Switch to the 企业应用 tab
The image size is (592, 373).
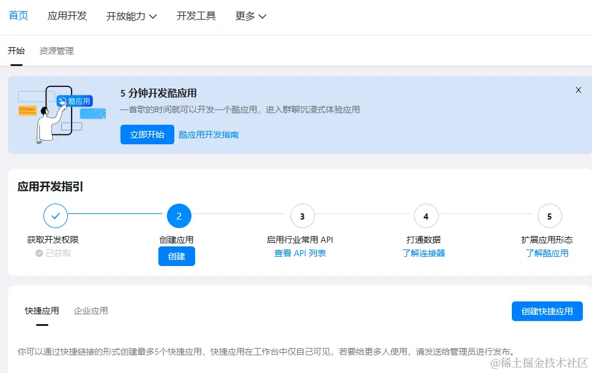point(91,311)
